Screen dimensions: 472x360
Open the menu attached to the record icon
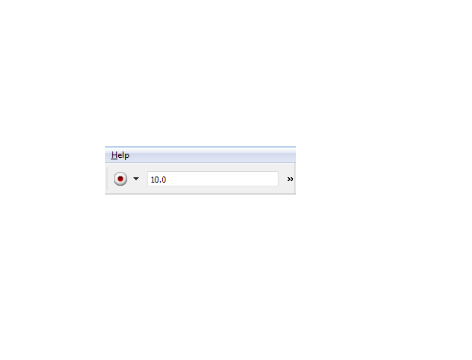(x=136, y=179)
